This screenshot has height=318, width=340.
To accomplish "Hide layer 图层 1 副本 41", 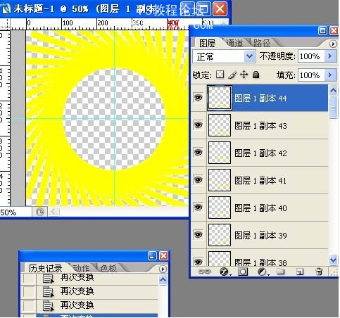I will click(x=199, y=180).
